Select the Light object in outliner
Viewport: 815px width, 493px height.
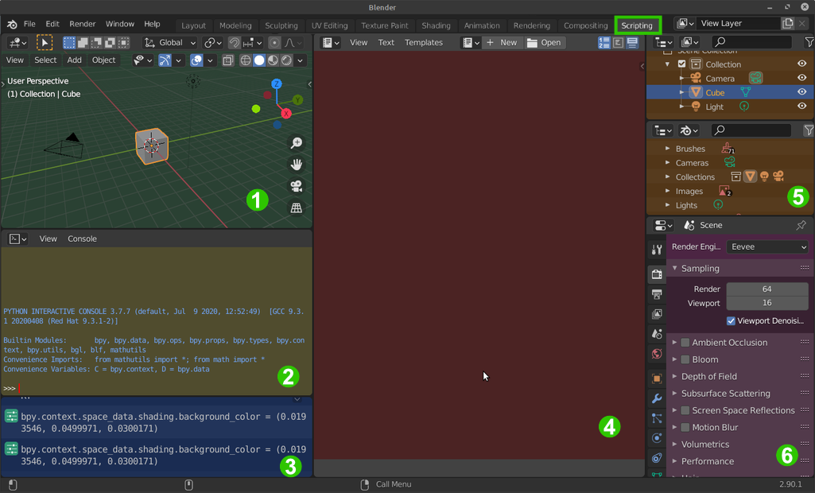click(x=714, y=107)
